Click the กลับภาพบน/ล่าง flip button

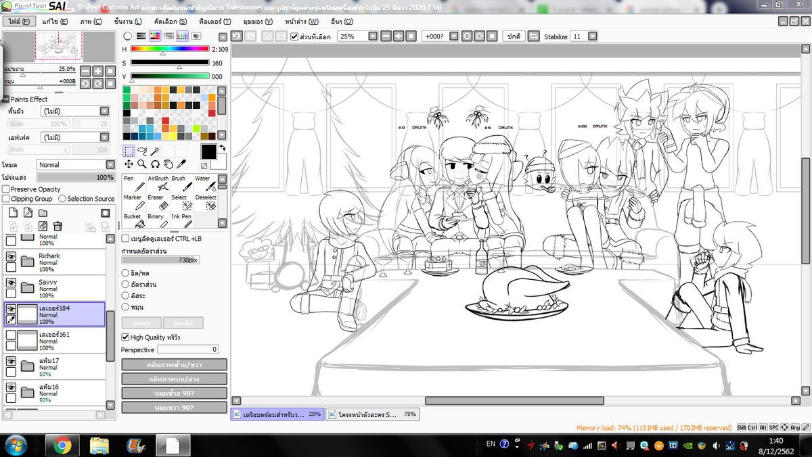(x=175, y=379)
